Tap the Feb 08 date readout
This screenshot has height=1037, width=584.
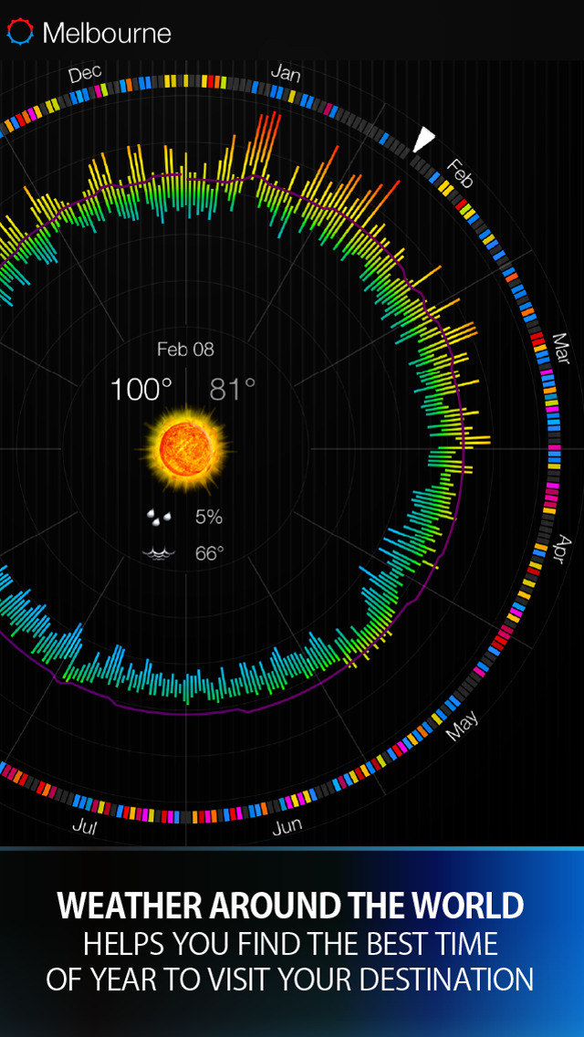[186, 350]
